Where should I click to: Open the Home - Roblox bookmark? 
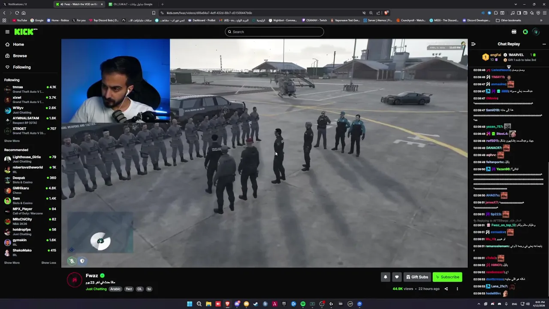click(x=58, y=20)
